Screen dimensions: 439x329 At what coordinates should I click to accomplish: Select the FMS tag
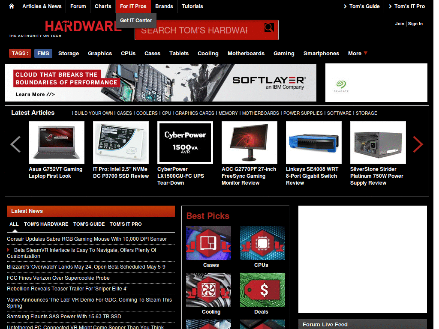pyautogui.click(x=43, y=54)
